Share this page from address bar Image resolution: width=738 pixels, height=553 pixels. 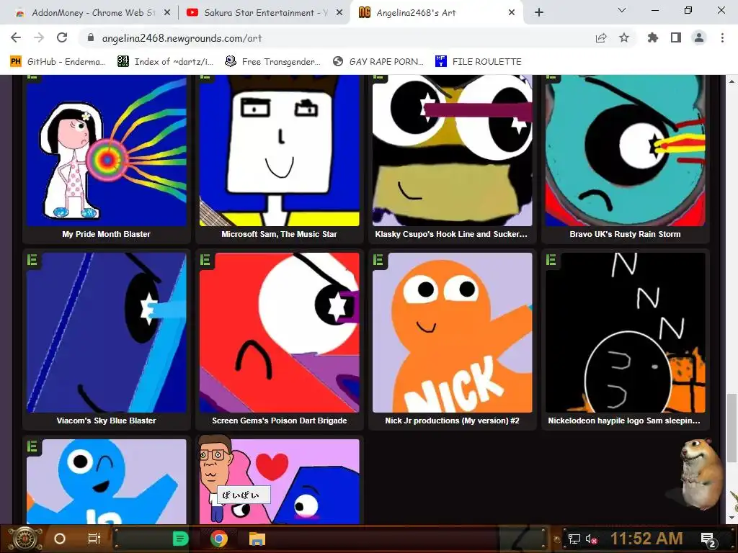[x=600, y=38]
